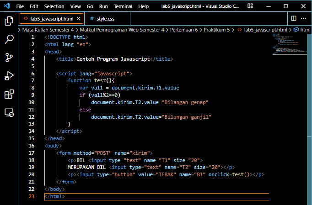Image resolution: width=312 pixels, height=205 pixels.
Task: Click the closing </script> tag
Action: (x=69, y=131)
